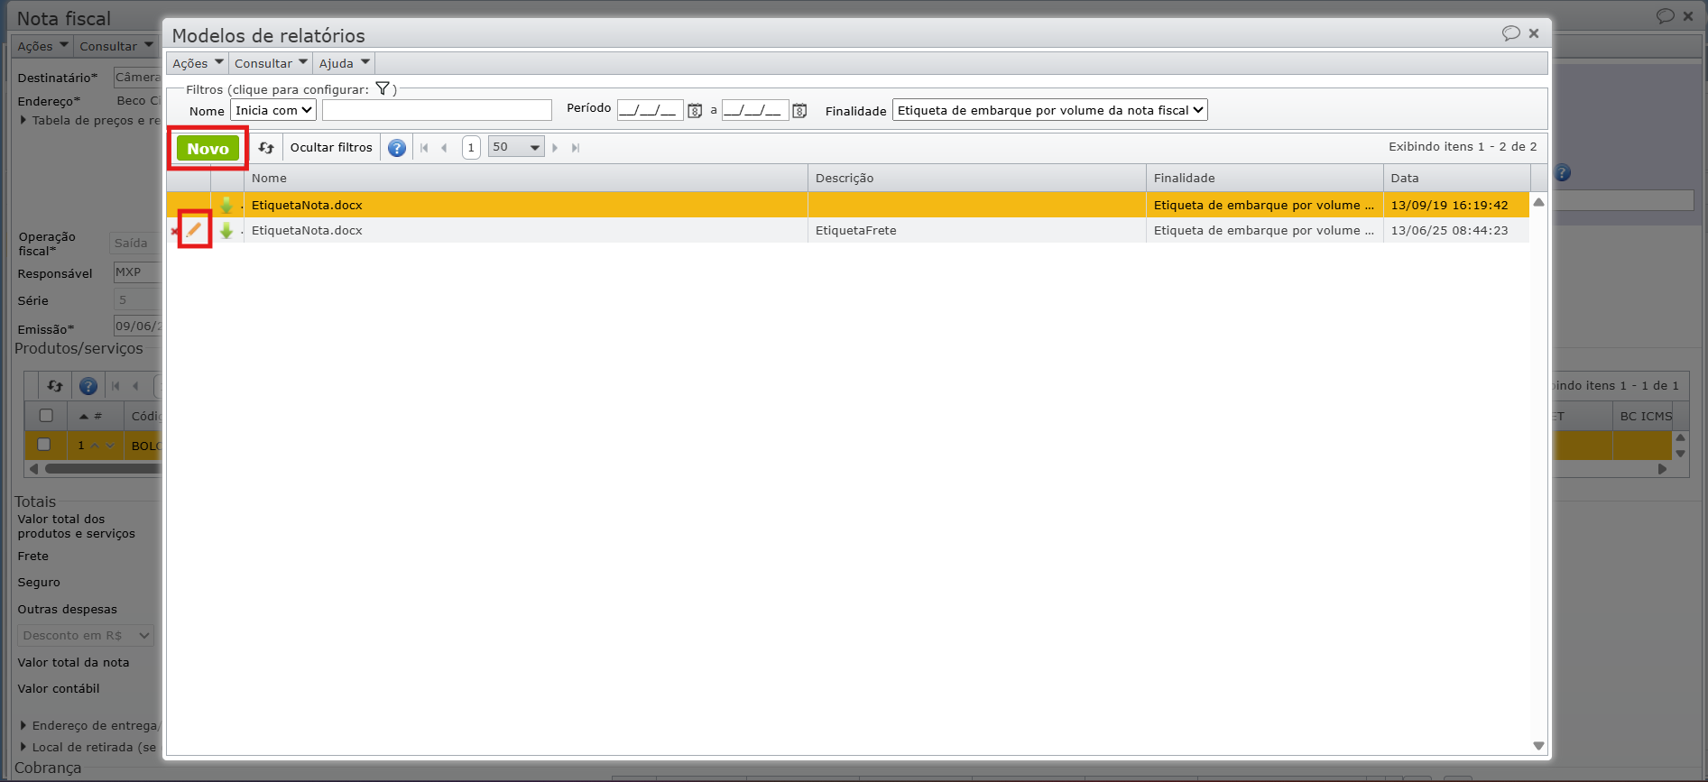Move product item 1 down in Nota fiscal

[x=110, y=446]
